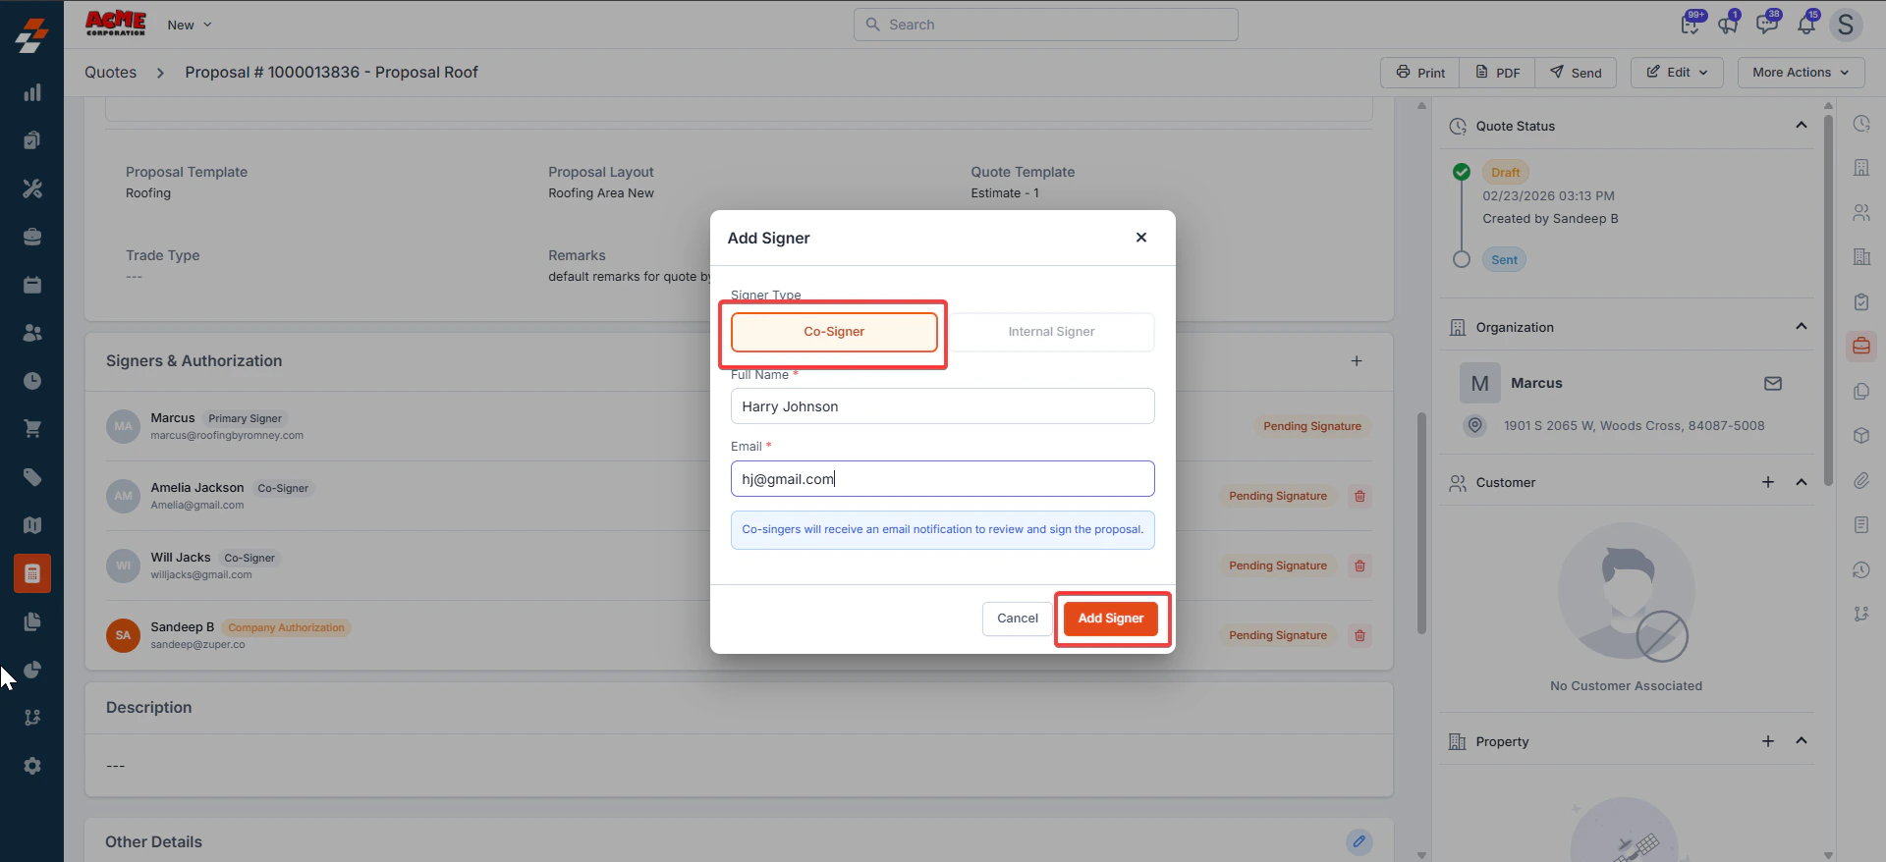
Task: Click the right panel vertical scrollbar
Action: click(x=1828, y=299)
